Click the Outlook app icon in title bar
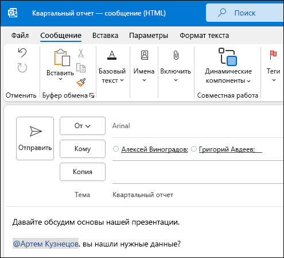This screenshot has height=258, width=284. point(13,13)
